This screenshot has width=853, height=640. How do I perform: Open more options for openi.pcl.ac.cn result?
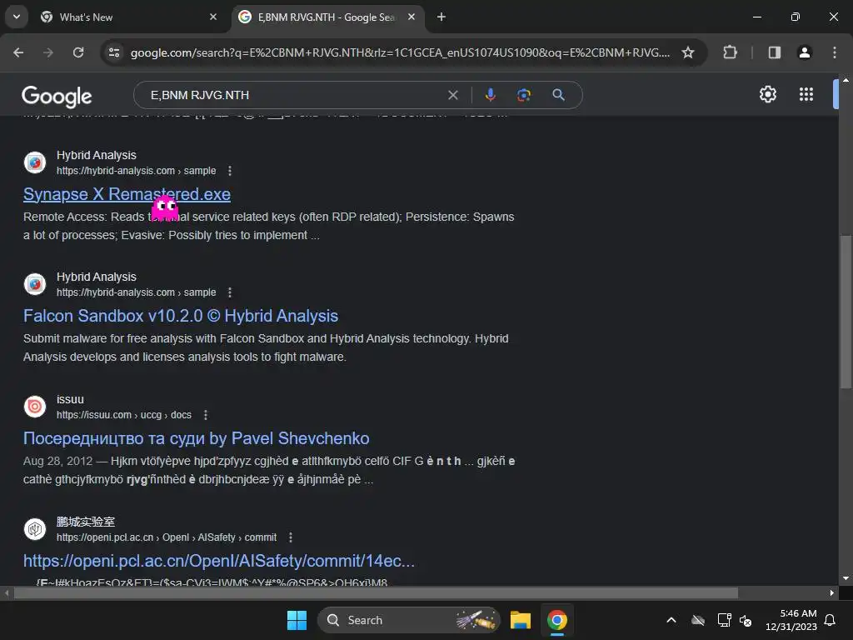(x=291, y=537)
